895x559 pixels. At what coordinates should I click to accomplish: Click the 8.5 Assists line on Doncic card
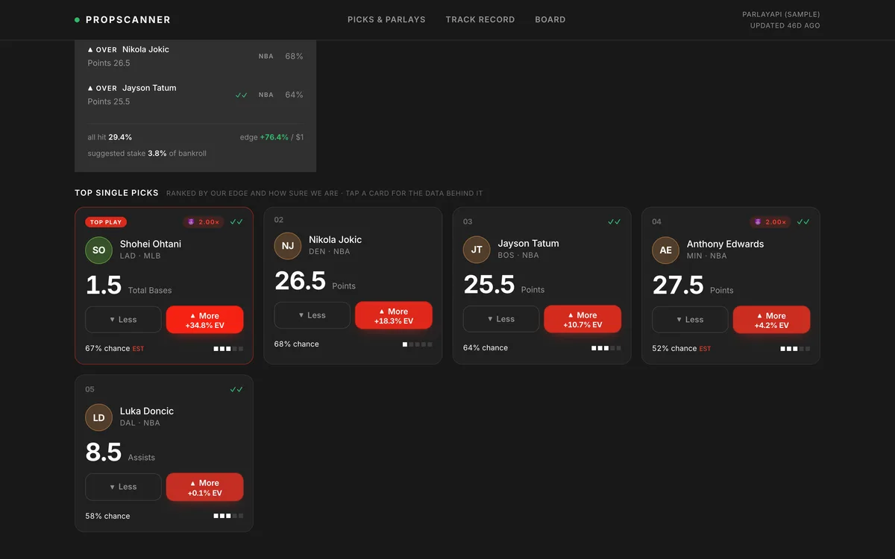tap(120, 452)
